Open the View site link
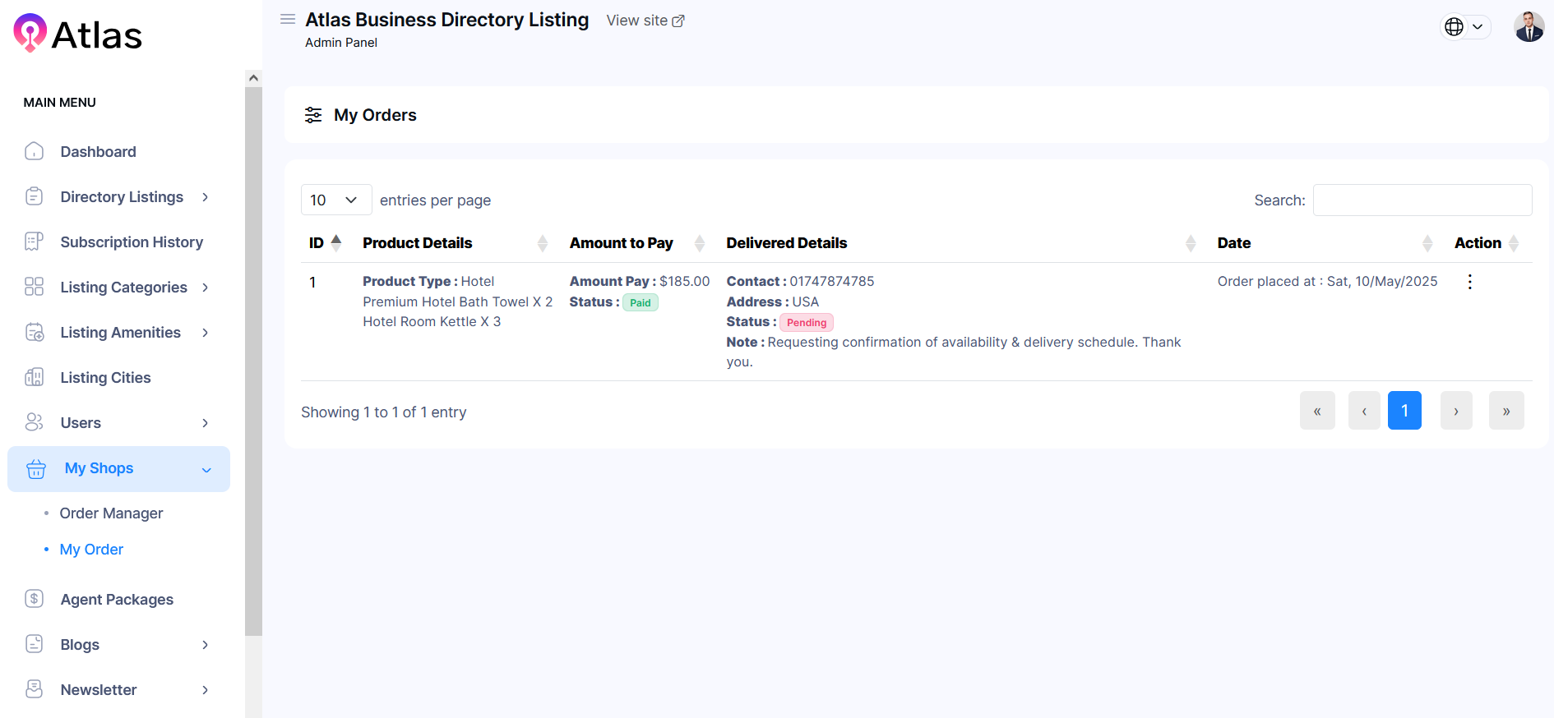Image resolution: width=1554 pixels, height=718 pixels. click(645, 21)
